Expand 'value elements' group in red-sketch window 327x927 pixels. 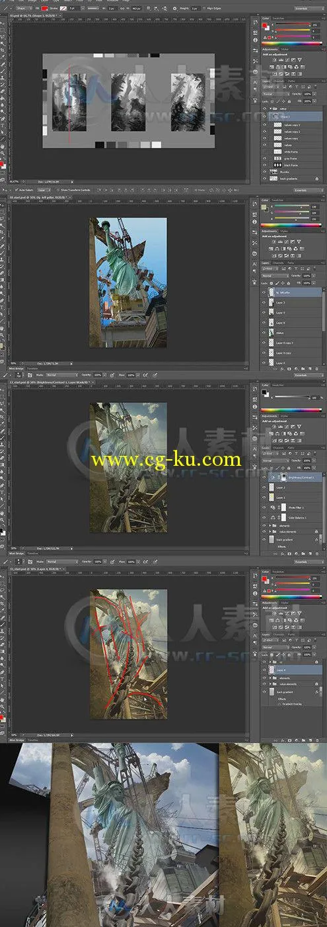click(x=270, y=684)
